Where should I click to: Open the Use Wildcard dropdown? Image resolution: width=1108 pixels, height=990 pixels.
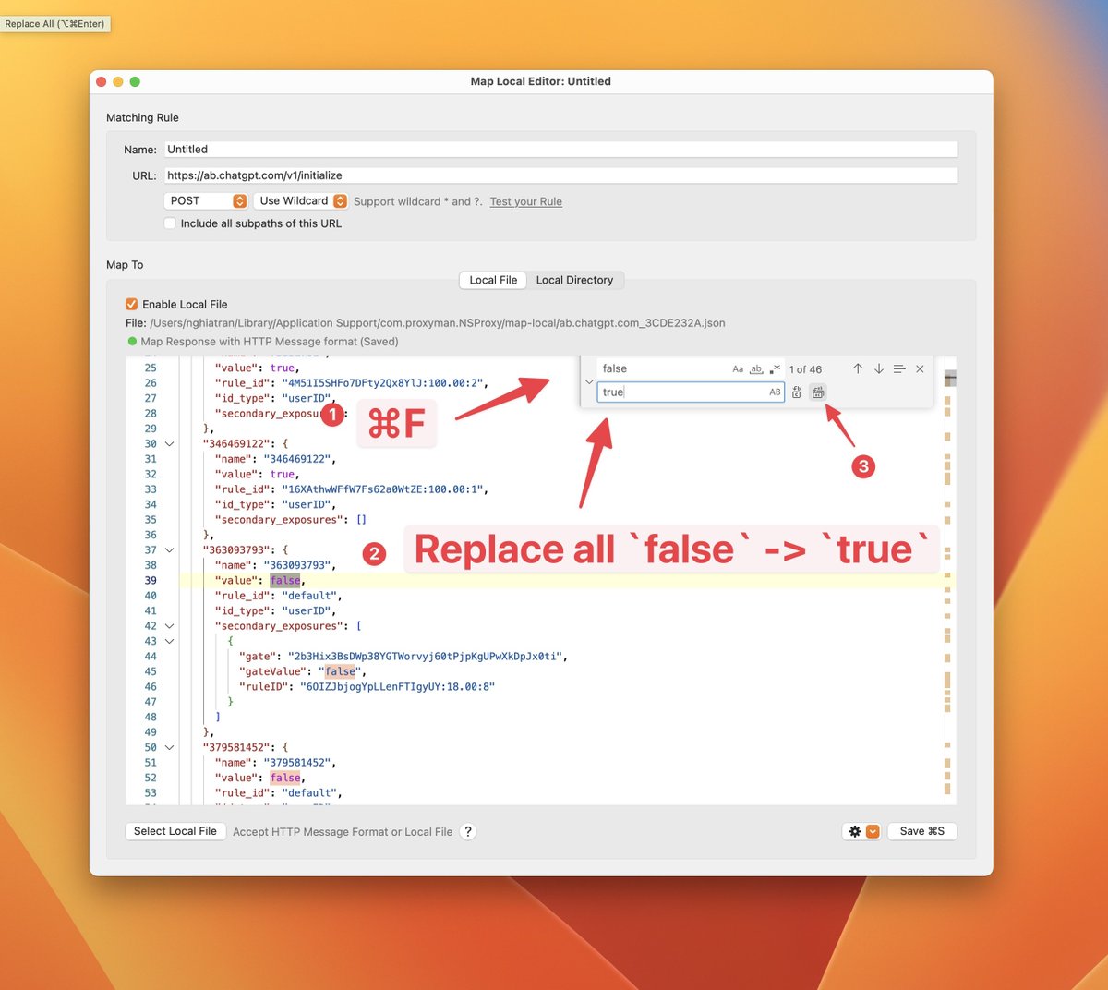(301, 200)
